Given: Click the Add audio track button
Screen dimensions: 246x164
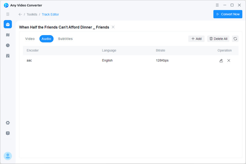Looking at the screenshot, I should click(196, 39).
